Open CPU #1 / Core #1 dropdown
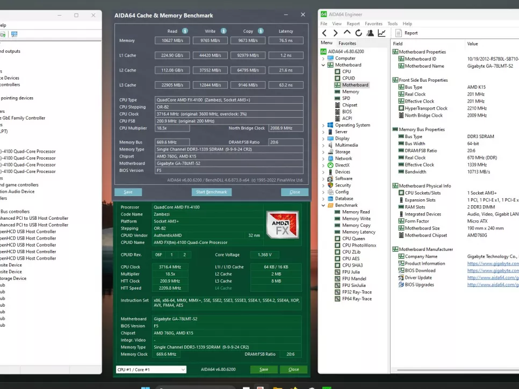519x389 pixels. [151, 370]
